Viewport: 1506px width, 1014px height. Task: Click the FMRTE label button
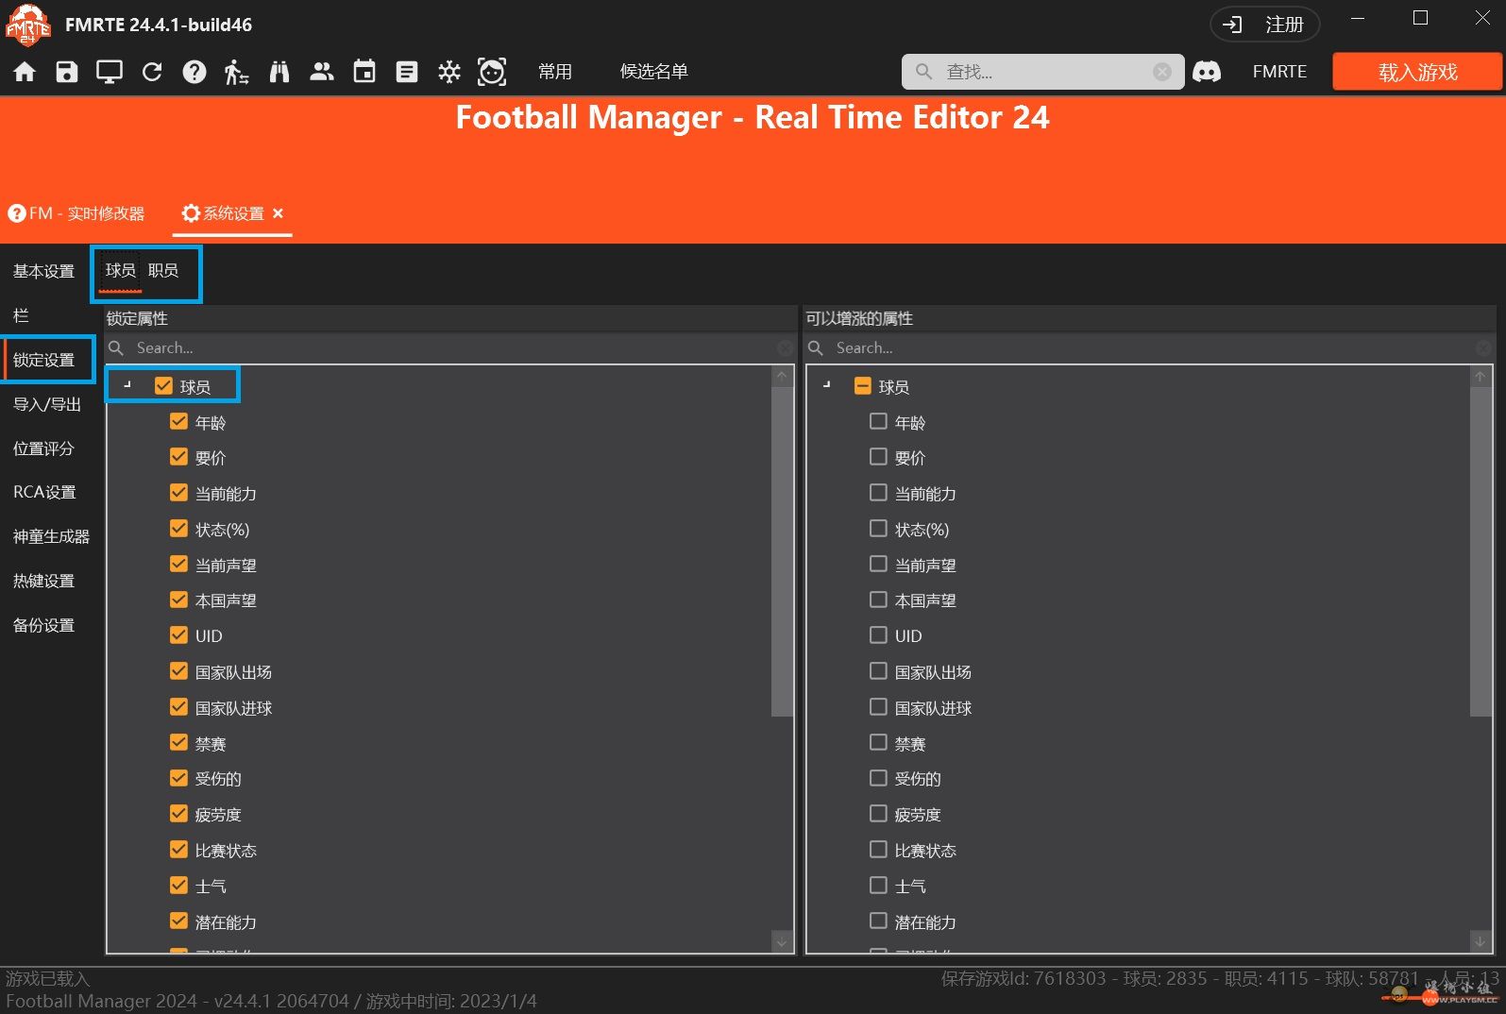[1279, 72]
